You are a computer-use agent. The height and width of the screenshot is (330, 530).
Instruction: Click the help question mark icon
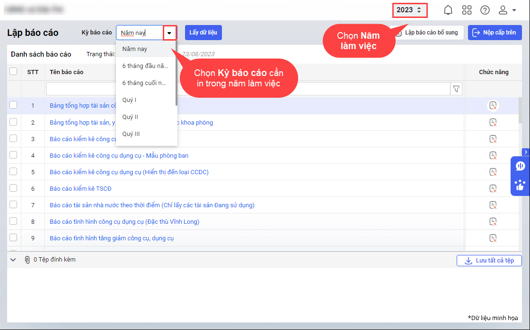pos(485,10)
